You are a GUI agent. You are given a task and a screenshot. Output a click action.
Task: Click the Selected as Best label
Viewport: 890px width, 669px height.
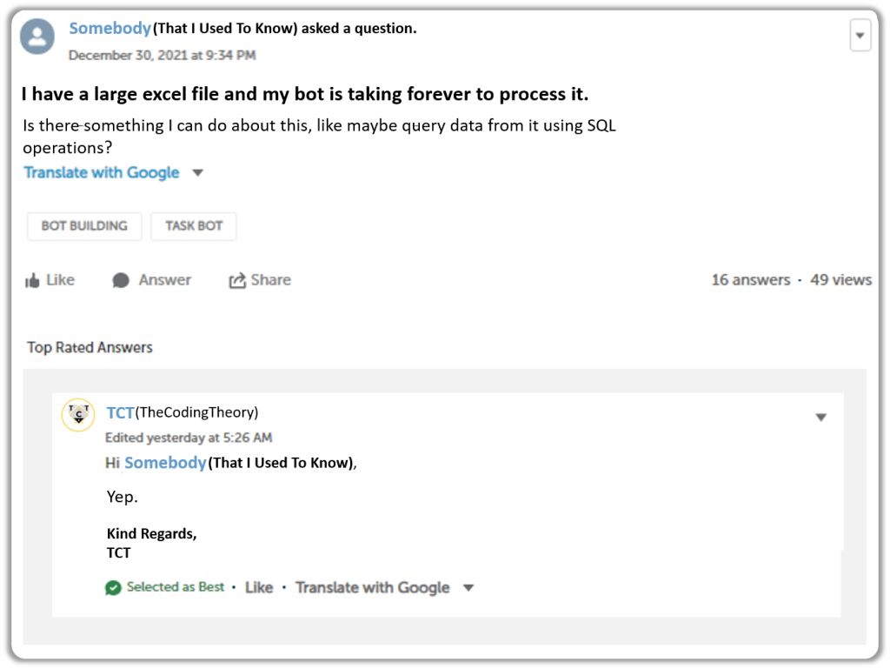click(x=176, y=587)
